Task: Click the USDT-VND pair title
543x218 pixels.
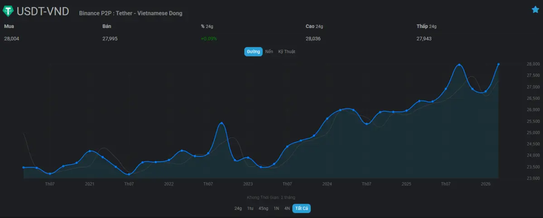Action: point(43,12)
